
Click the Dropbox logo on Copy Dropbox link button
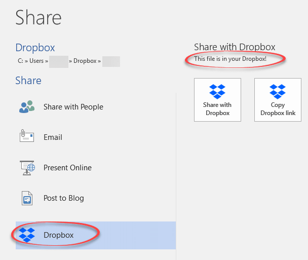coord(278,91)
